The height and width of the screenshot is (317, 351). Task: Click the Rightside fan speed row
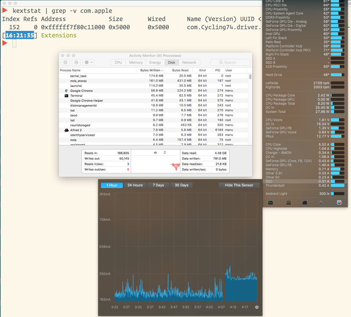[x=305, y=87]
